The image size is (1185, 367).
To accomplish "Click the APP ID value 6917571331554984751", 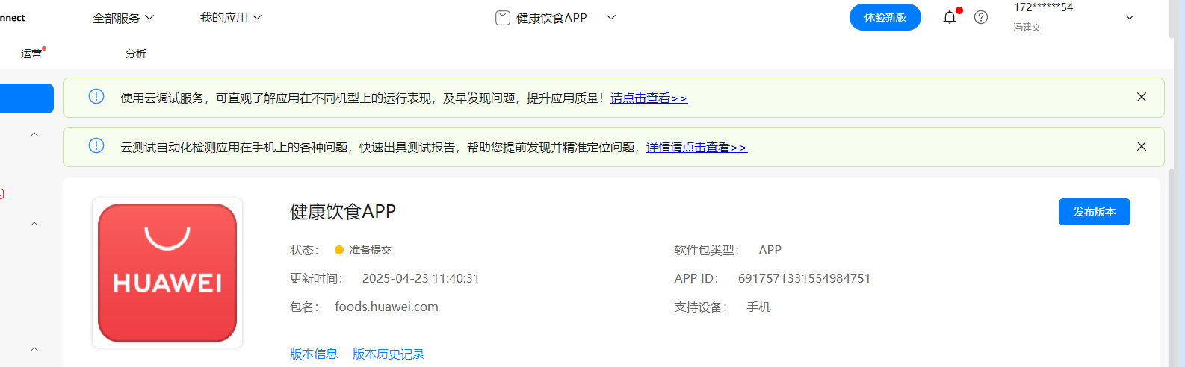I will click(804, 278).
